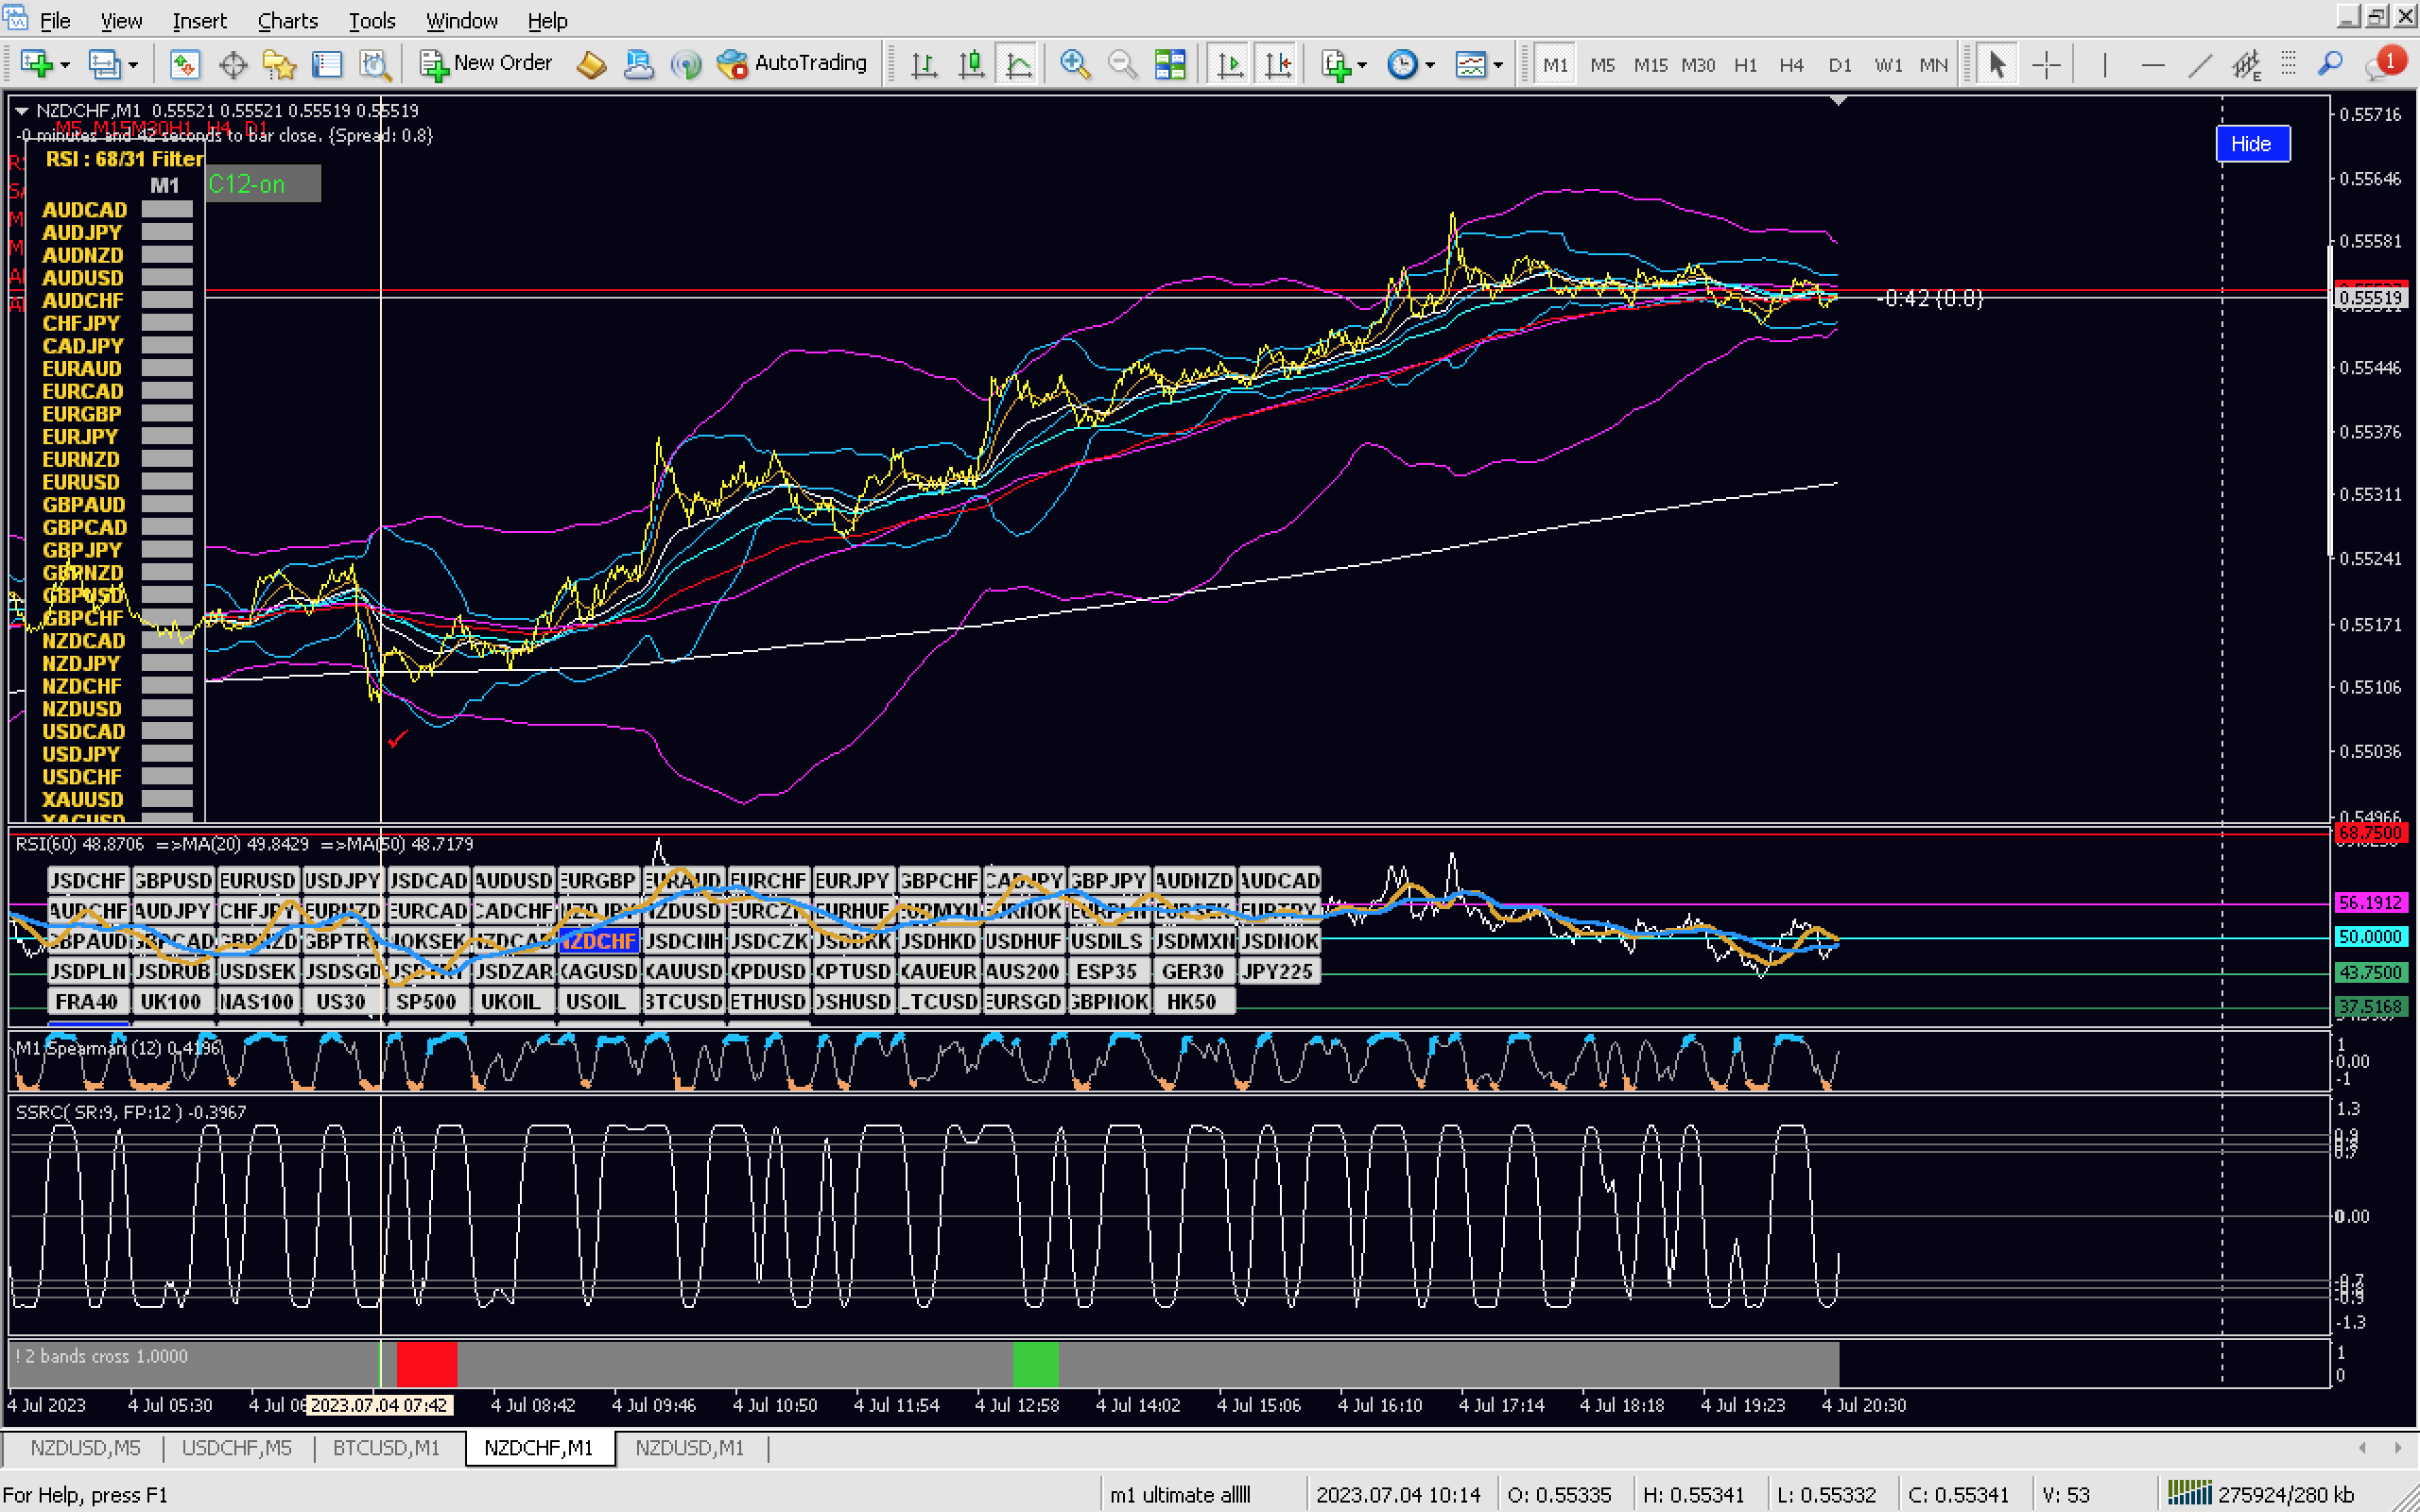Switch to the BTCUSD,M1 chart tab
2420x1512 pixels.
click(386, 1447)
